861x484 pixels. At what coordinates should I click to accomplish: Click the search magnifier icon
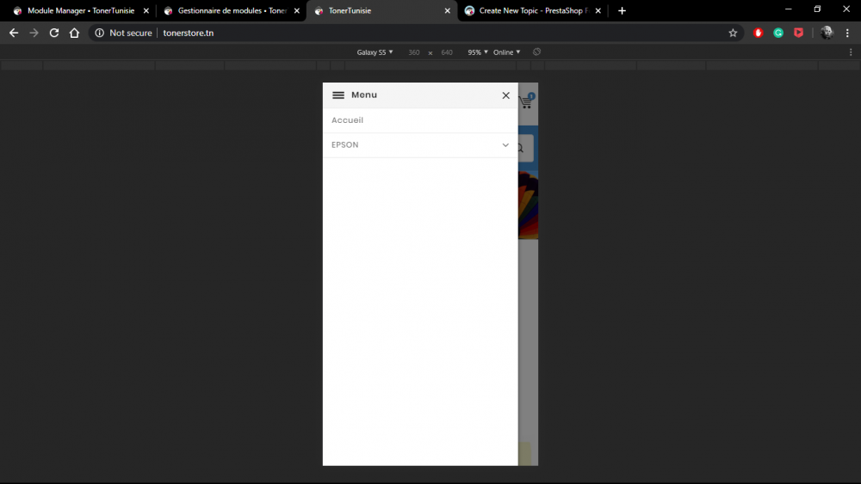pos(521,148)
